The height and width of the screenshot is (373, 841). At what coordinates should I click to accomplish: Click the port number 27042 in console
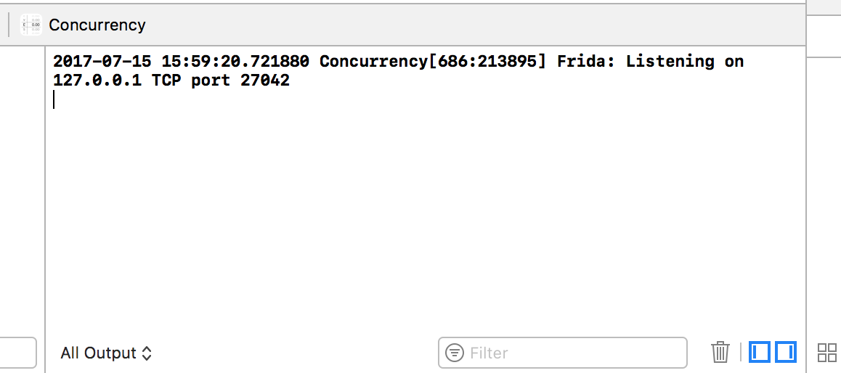point(265,81)
